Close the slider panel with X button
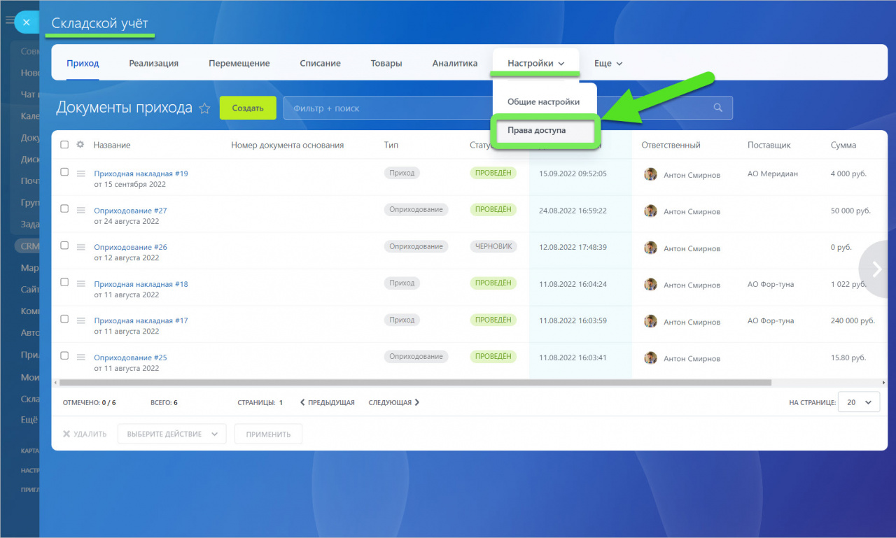Image resolution: width=896 pixels, height=538 pixels. pyautogui.click(x=26, y=22)
